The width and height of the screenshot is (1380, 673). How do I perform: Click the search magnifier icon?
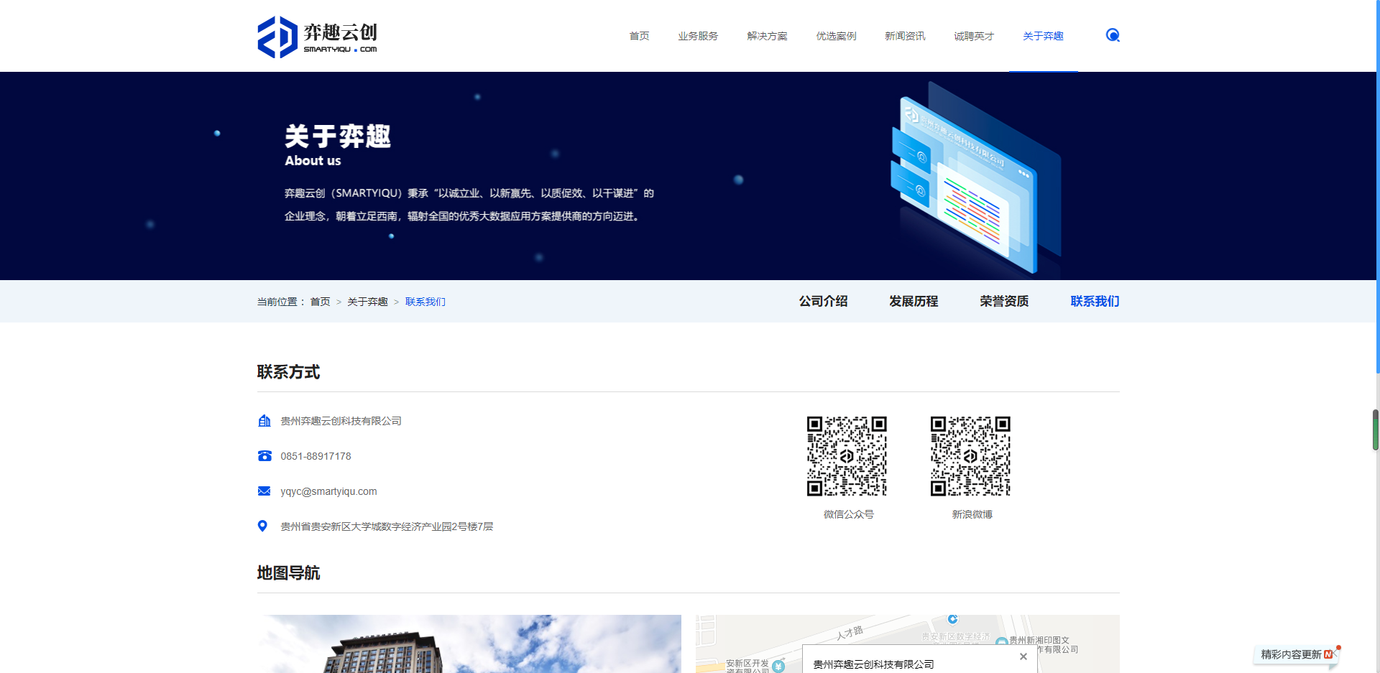click(x=1113, y=34)
